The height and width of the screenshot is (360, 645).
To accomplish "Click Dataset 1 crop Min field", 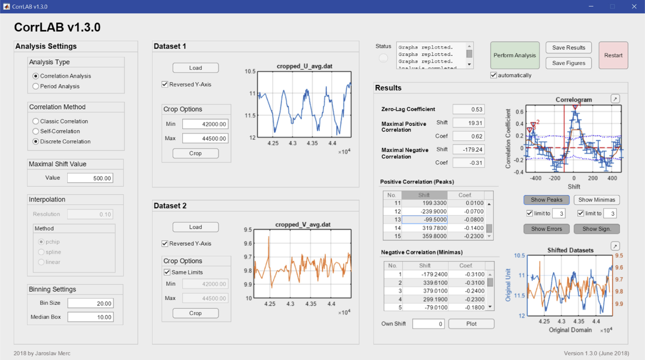I will click(x=205, y=124).
